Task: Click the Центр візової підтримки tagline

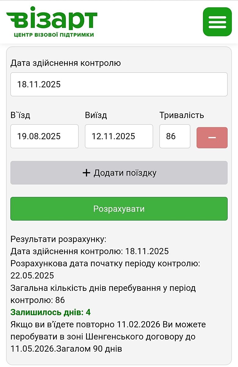Action: click(54, 35)
